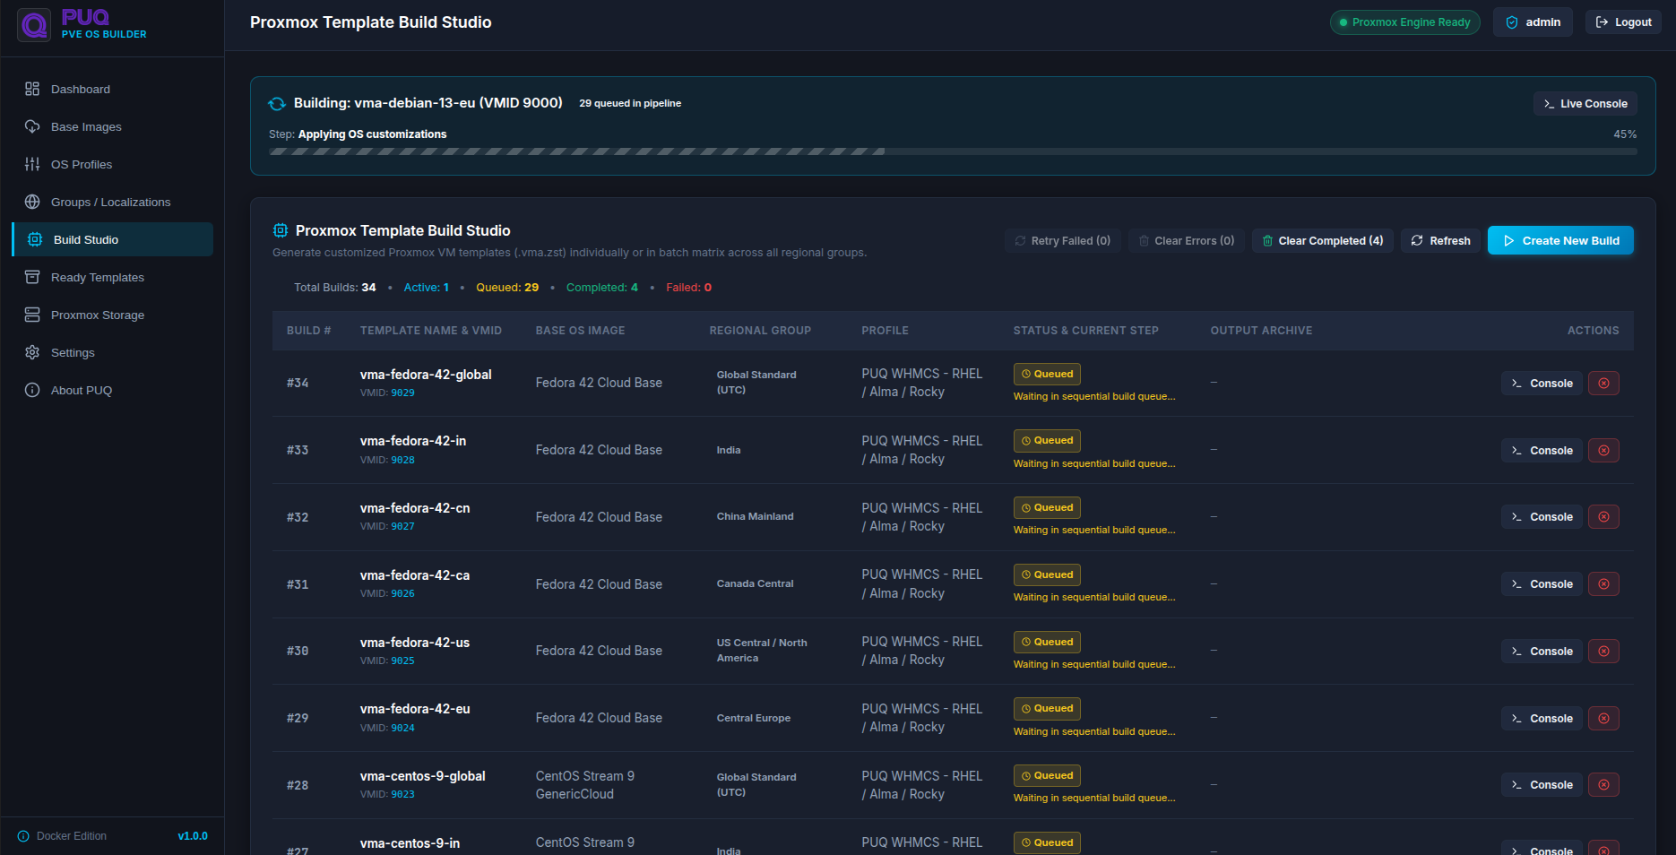Image resolution: width=1676 pixels, height=855 pixels.
Task: Open Console for vma-centos-9-global
Action: click(x=1542, y=785)
